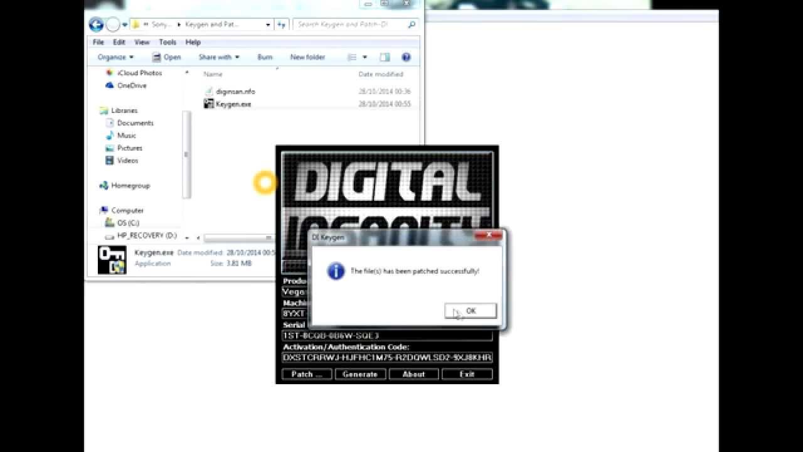803x452 pixels.
Task: Click the Patch button in keygen
Action: point(306,374)
